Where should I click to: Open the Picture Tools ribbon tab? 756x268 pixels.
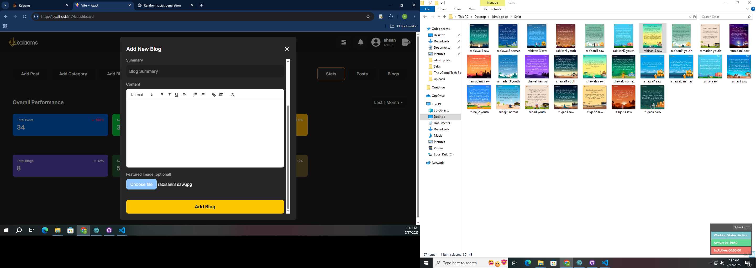pyautogui.click(x=492, y=9)
